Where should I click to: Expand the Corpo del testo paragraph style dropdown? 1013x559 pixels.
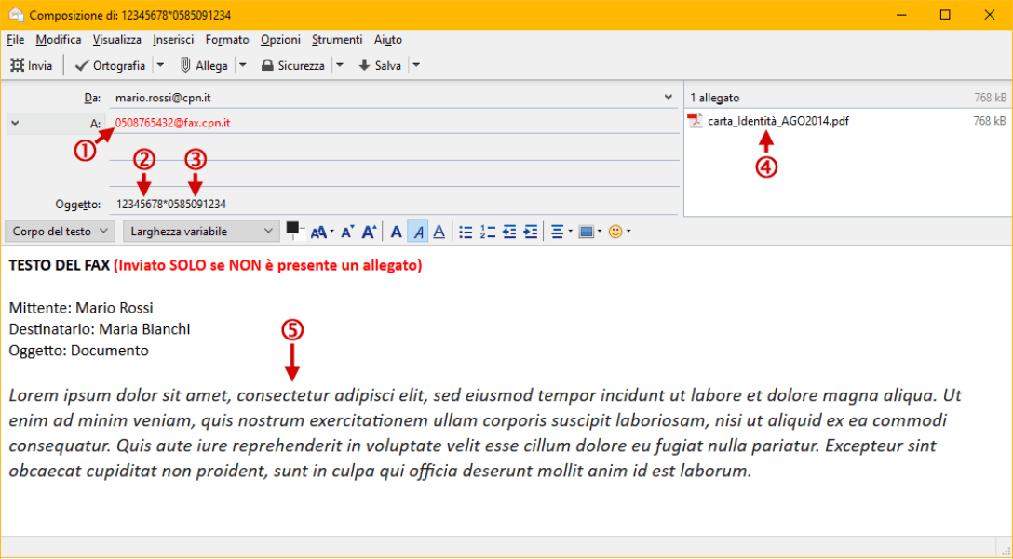61,231
